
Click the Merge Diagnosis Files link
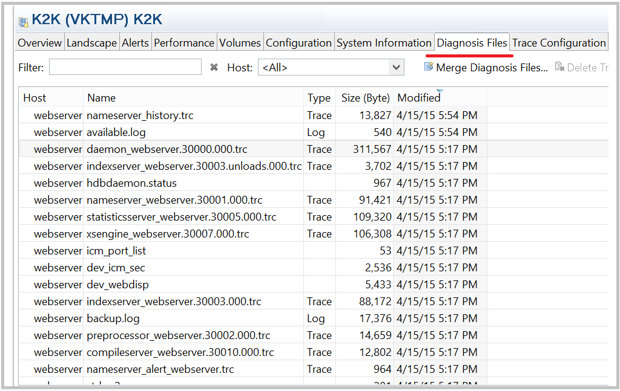tap(484, 67)
